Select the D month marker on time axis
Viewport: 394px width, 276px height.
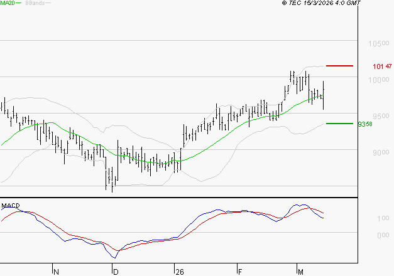tap(115, 272)
